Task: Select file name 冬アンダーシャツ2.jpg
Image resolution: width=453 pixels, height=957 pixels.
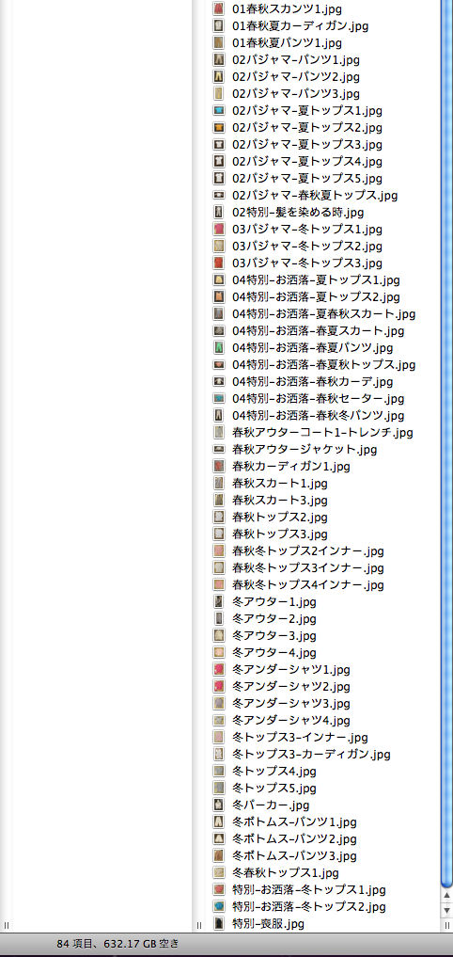Action: point(291,687)
